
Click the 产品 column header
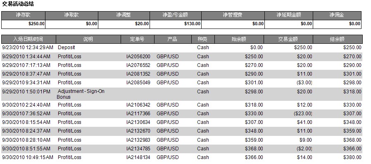173,39
